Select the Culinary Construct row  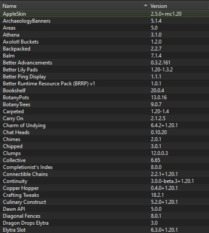(104, 202)
